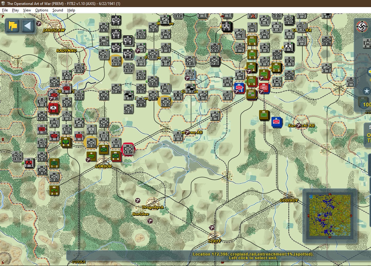
Task: Select the lone blue II unit
Action: [x=277, y=122]
